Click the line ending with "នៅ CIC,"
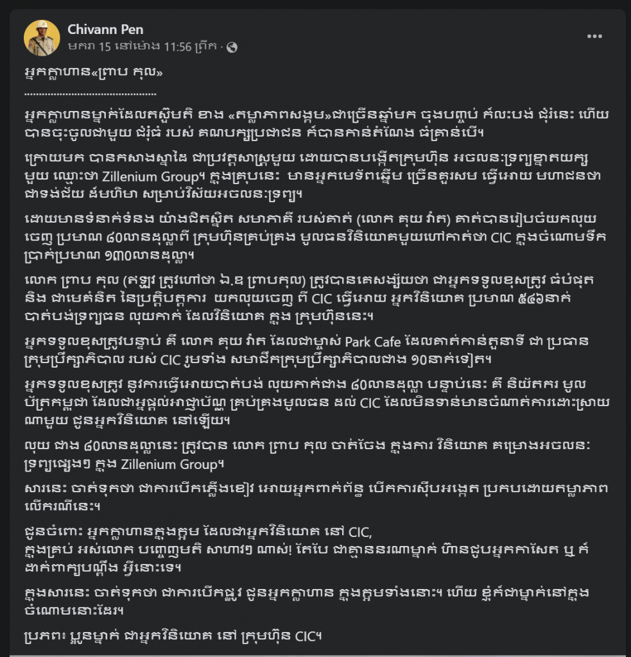Image resolution: width=631 pixels, height=657 pixels. click(x=198, y=533)
